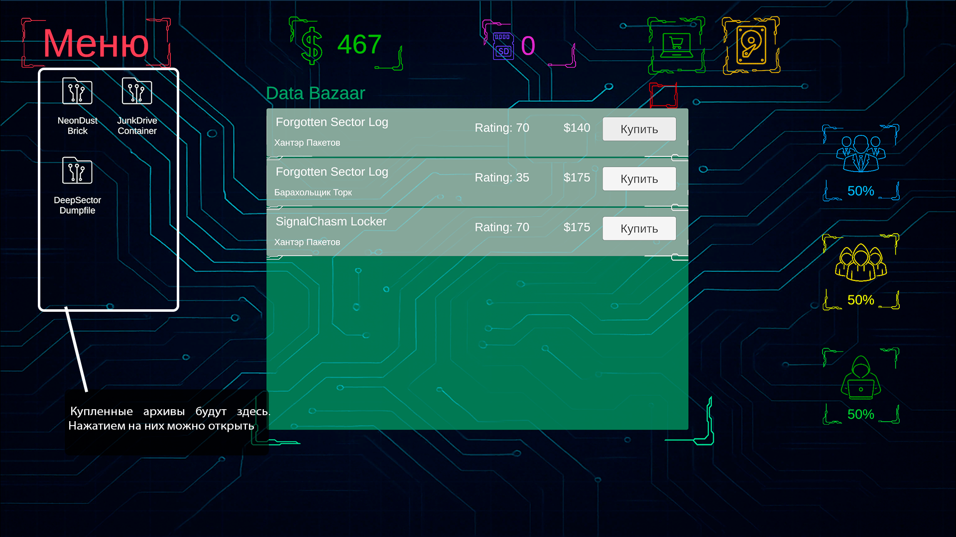Select the blue business team icon
The width and height of the screenshot is (956, 537).
[860, 153]
